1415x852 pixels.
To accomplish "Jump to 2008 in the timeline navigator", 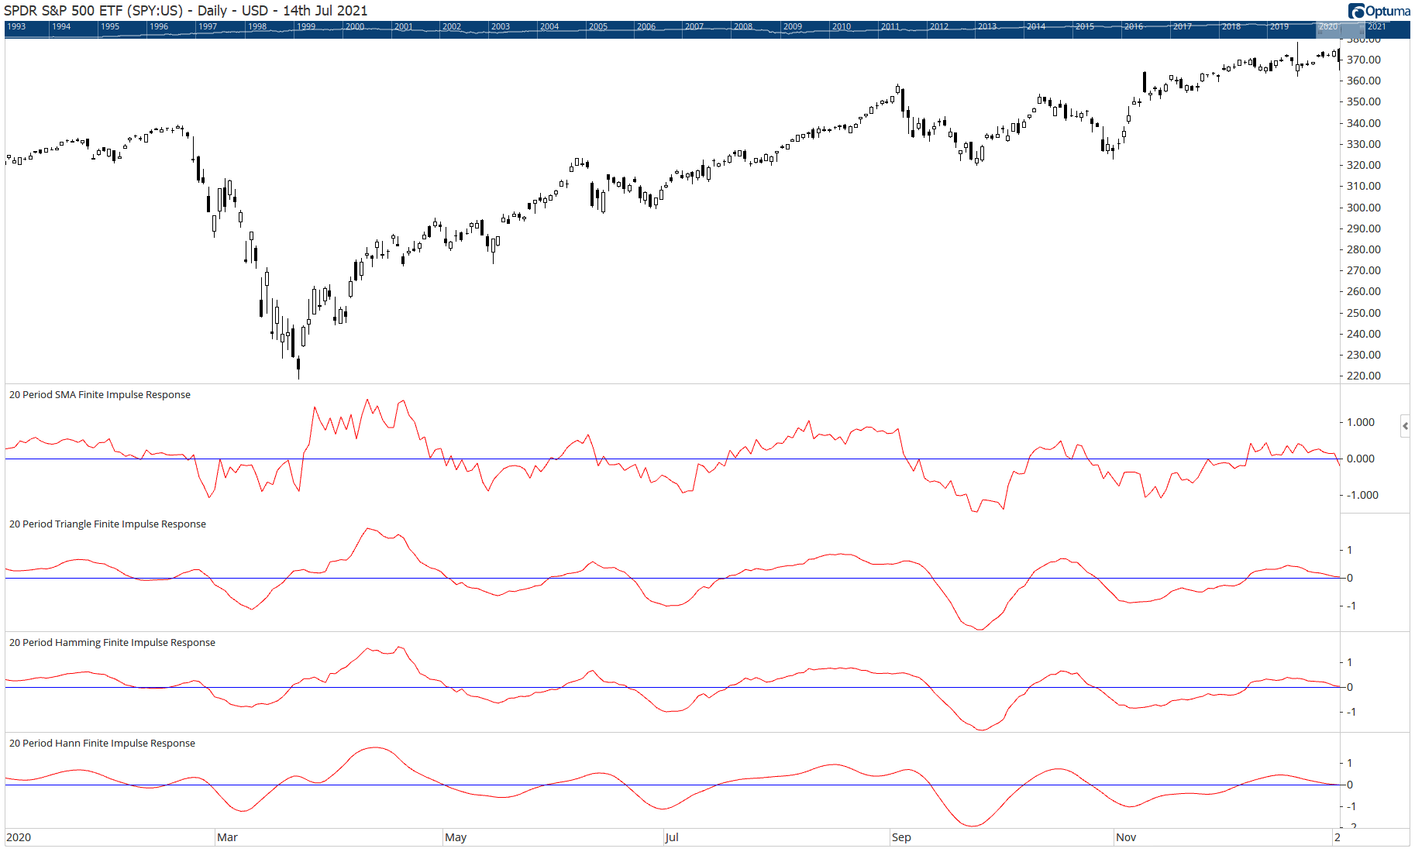I will tap(743, 26).
